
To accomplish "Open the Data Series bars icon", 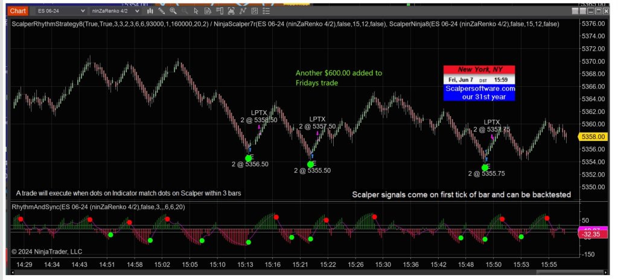I will coord(150,11).
